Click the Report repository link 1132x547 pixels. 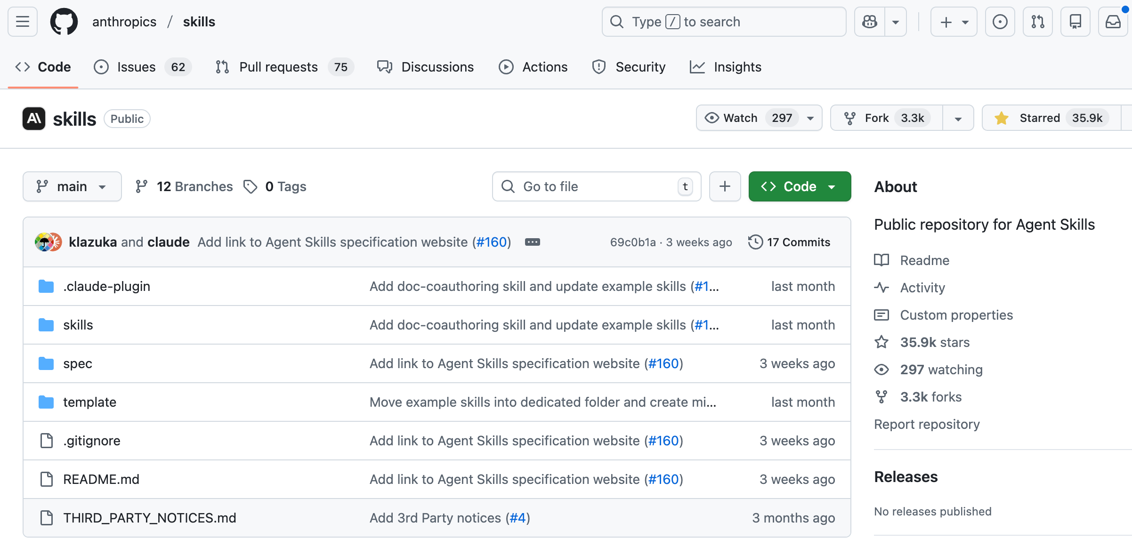tap(926, 424)
